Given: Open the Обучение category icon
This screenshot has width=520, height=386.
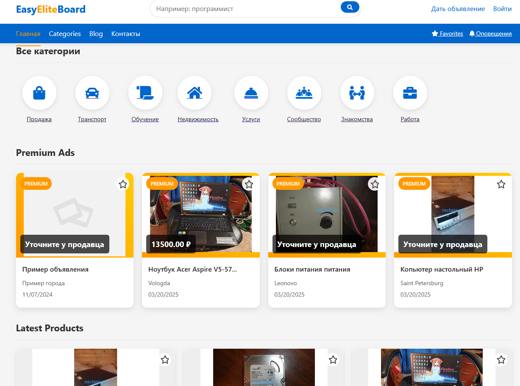Looking at the screenshot, I should tap(145, 93).
